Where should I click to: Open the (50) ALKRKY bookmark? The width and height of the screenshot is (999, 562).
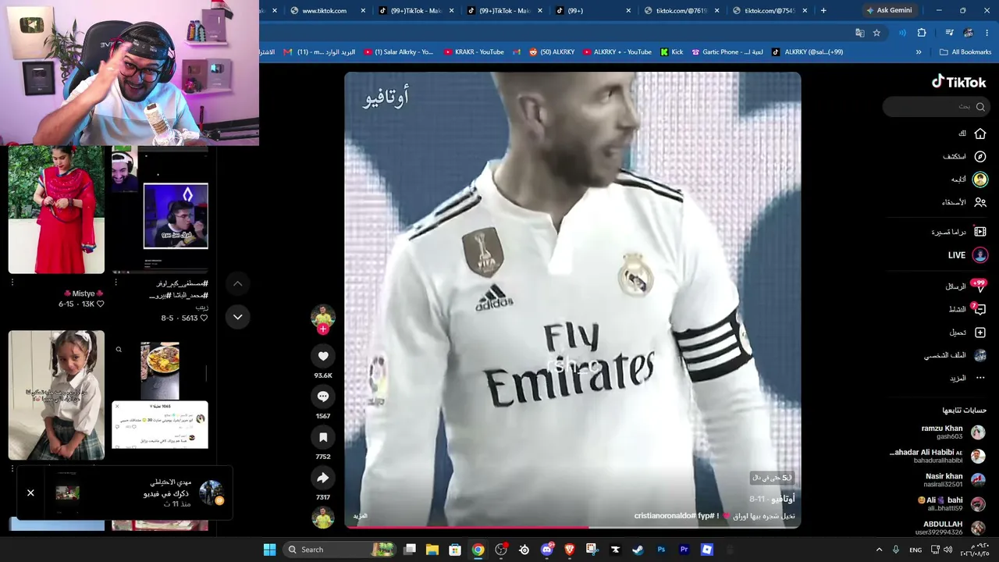coord(551,52)
